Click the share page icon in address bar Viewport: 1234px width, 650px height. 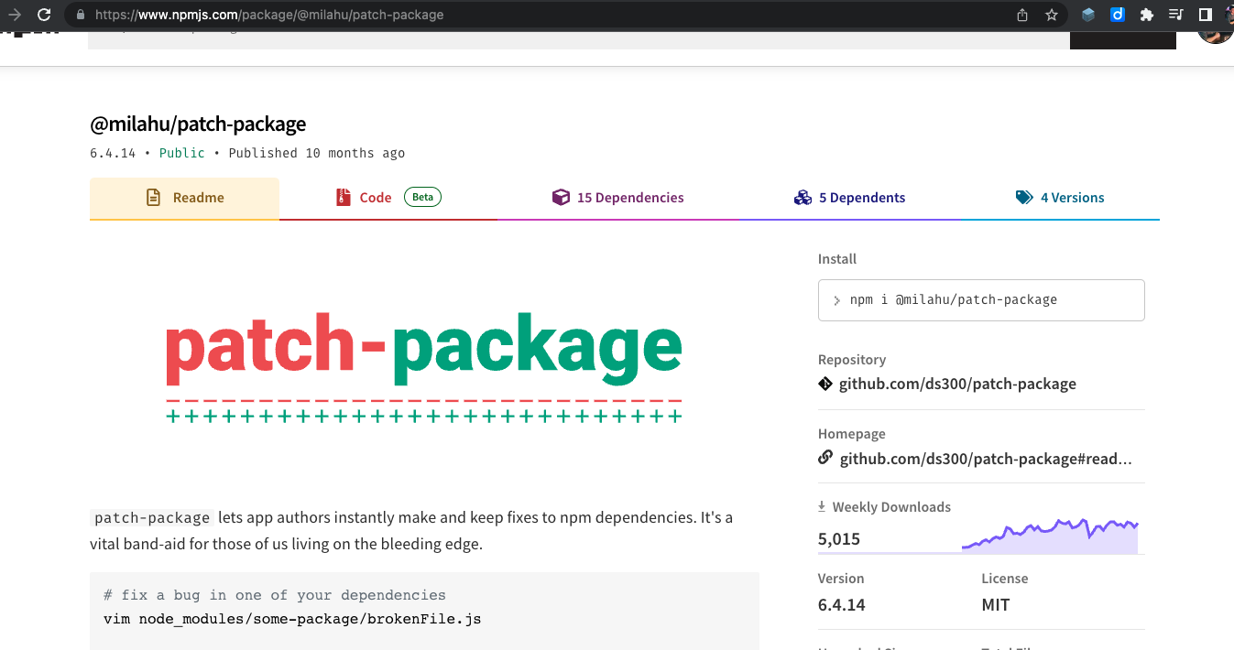(1022, 15)
